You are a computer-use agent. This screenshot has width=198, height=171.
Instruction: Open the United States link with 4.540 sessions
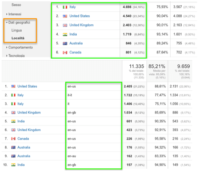pos(79,16)
